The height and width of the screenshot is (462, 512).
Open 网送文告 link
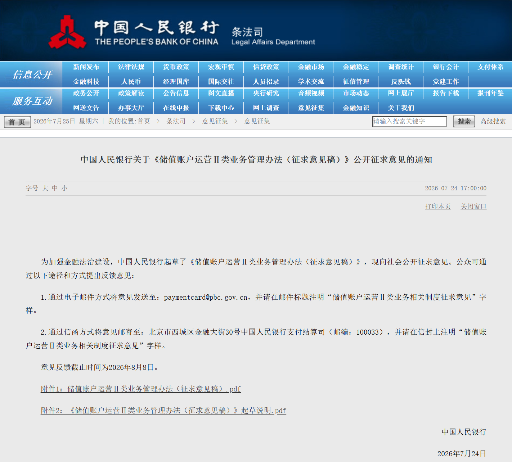[x=86, y=108]
